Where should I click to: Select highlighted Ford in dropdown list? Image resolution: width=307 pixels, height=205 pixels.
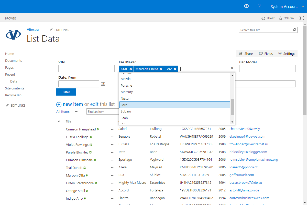[x=175, y=105]
